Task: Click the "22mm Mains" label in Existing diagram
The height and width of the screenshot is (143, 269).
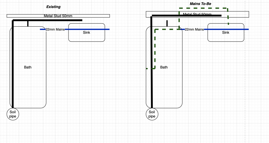Action: coord(55,30)
